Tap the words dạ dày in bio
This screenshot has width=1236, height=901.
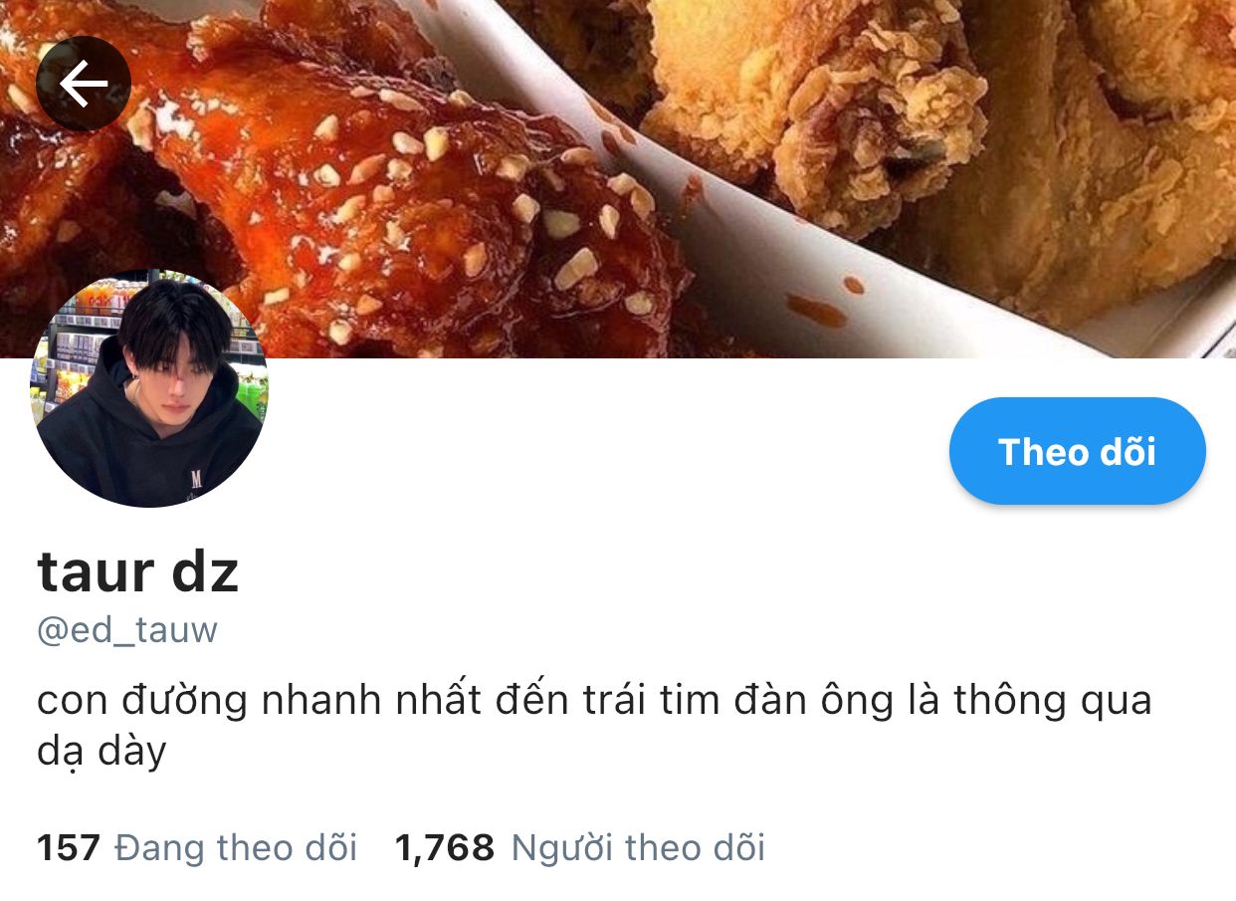click(102, 752)
